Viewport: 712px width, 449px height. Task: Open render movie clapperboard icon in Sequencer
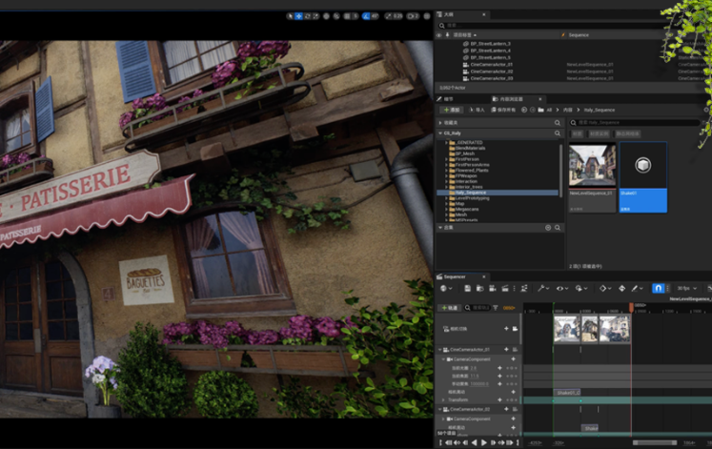coord(504,288)
